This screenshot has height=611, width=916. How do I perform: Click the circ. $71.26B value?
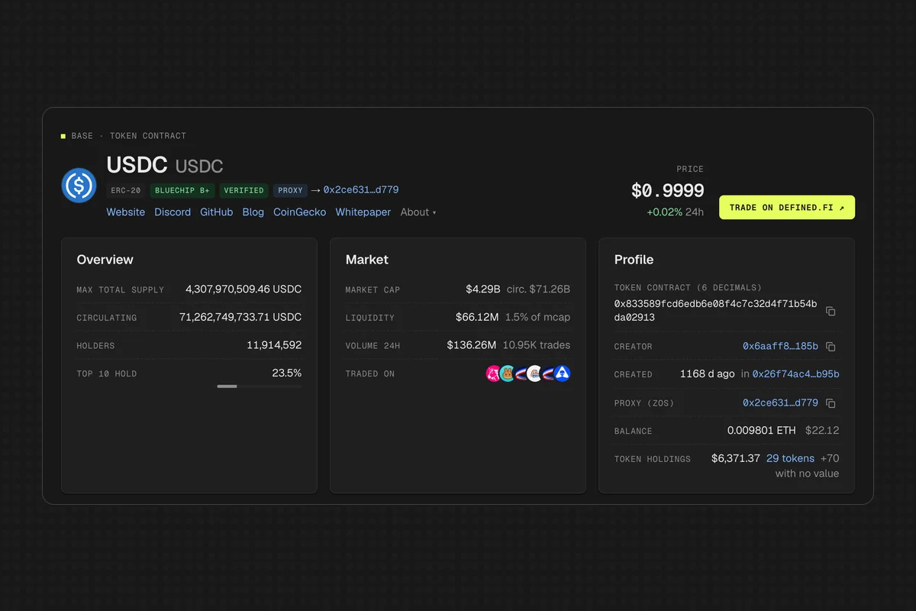(538, 289)
